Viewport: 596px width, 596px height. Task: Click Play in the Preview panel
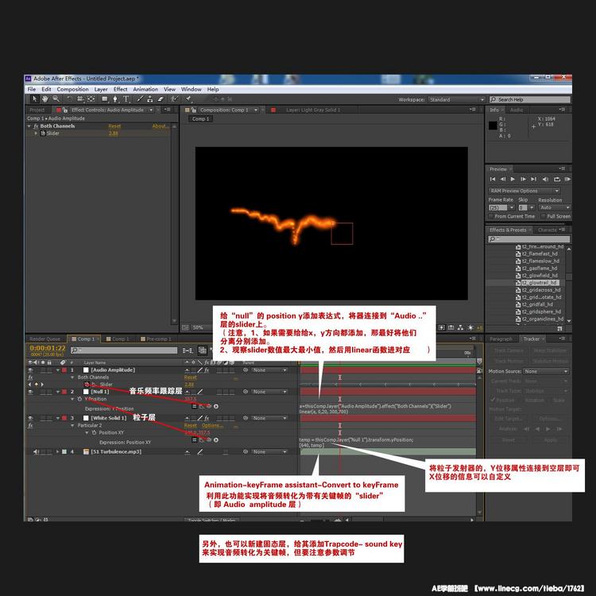coord(513,179)
